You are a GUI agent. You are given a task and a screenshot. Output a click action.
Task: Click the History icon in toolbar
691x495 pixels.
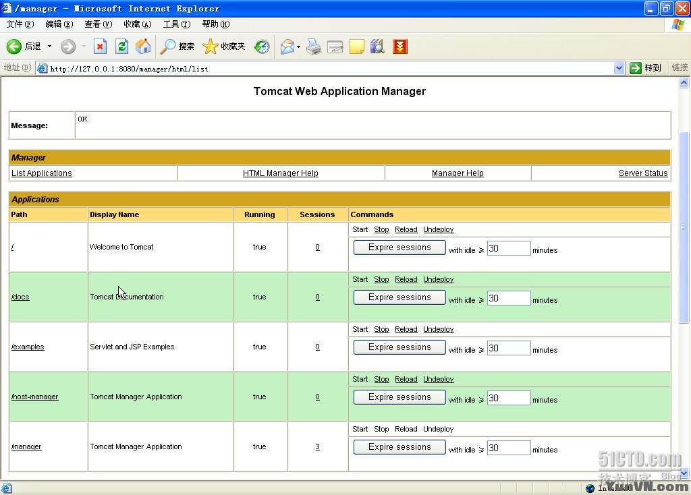coord(262,47)
